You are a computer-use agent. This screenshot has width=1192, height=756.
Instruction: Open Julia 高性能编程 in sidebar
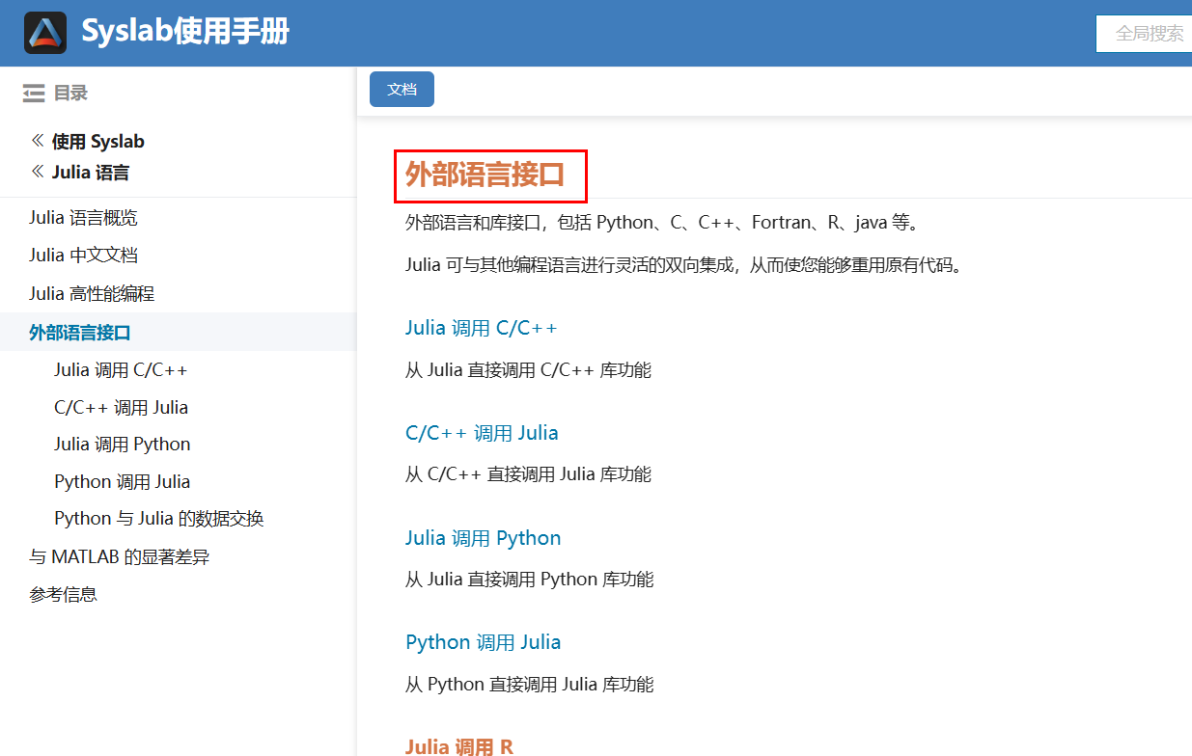coord(92,293)
